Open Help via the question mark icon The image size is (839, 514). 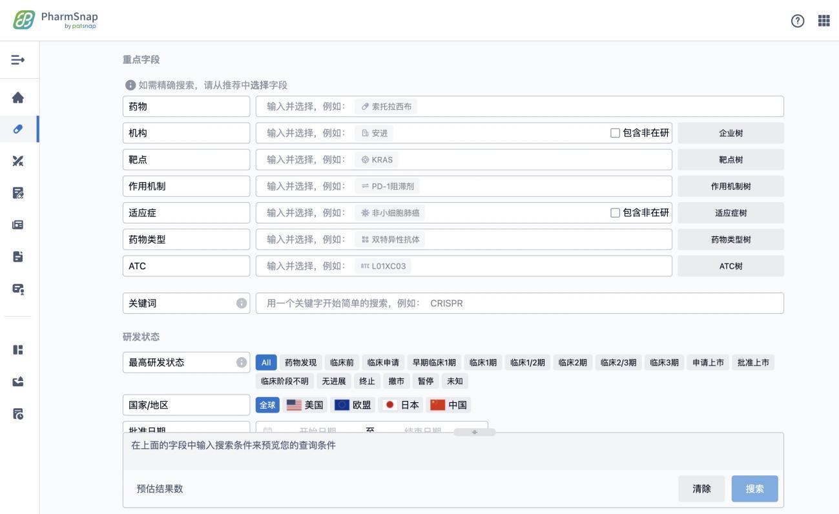point(797,20)
